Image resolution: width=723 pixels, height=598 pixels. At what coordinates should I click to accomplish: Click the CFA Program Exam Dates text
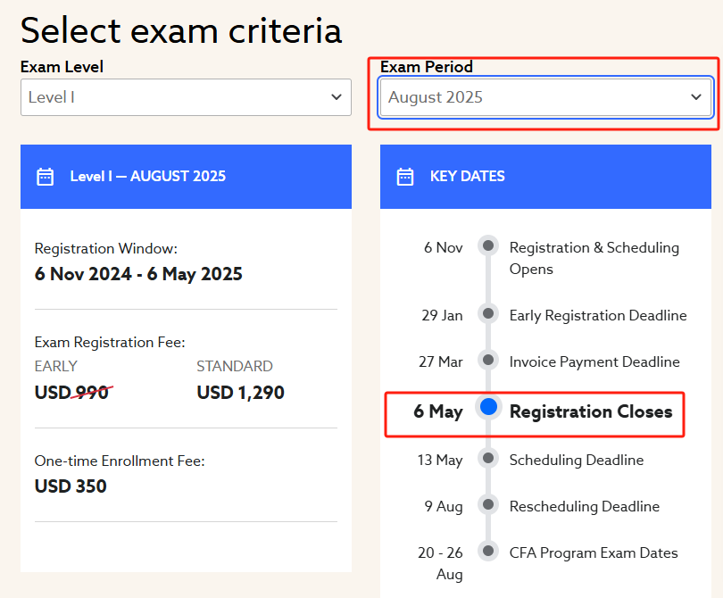tap(594, 552)
